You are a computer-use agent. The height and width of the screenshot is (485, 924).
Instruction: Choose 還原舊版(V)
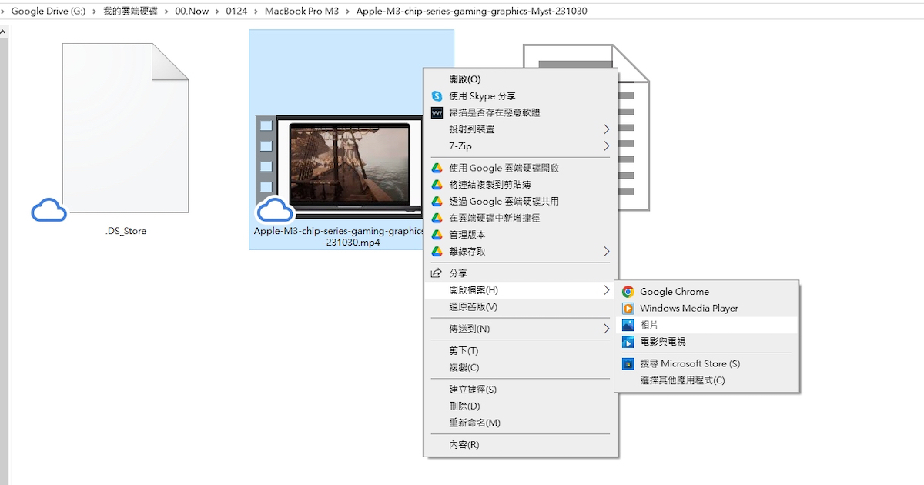(x=521, y=307)
